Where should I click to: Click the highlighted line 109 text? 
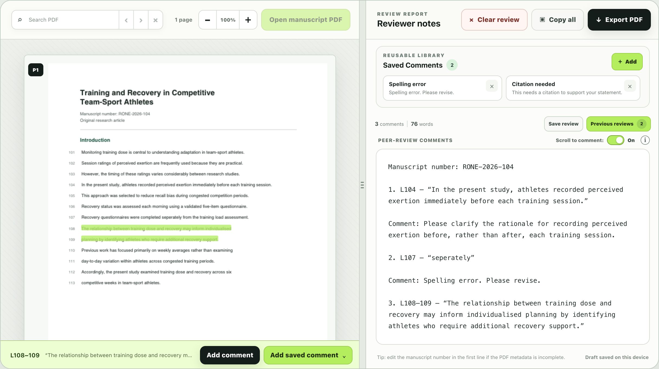click(x=150, y=239)
